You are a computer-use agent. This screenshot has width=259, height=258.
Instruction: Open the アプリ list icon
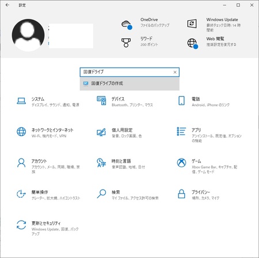[181, 132]
